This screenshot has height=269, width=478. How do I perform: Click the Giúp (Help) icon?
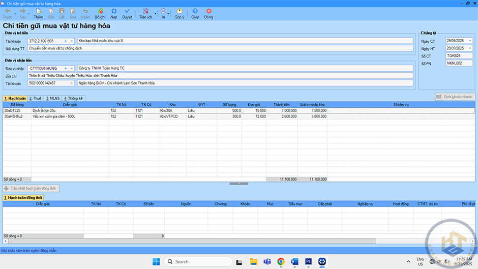point(195,11)
